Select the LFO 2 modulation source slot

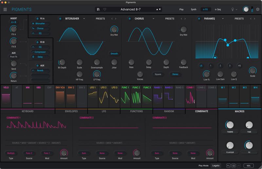[103, 96]
